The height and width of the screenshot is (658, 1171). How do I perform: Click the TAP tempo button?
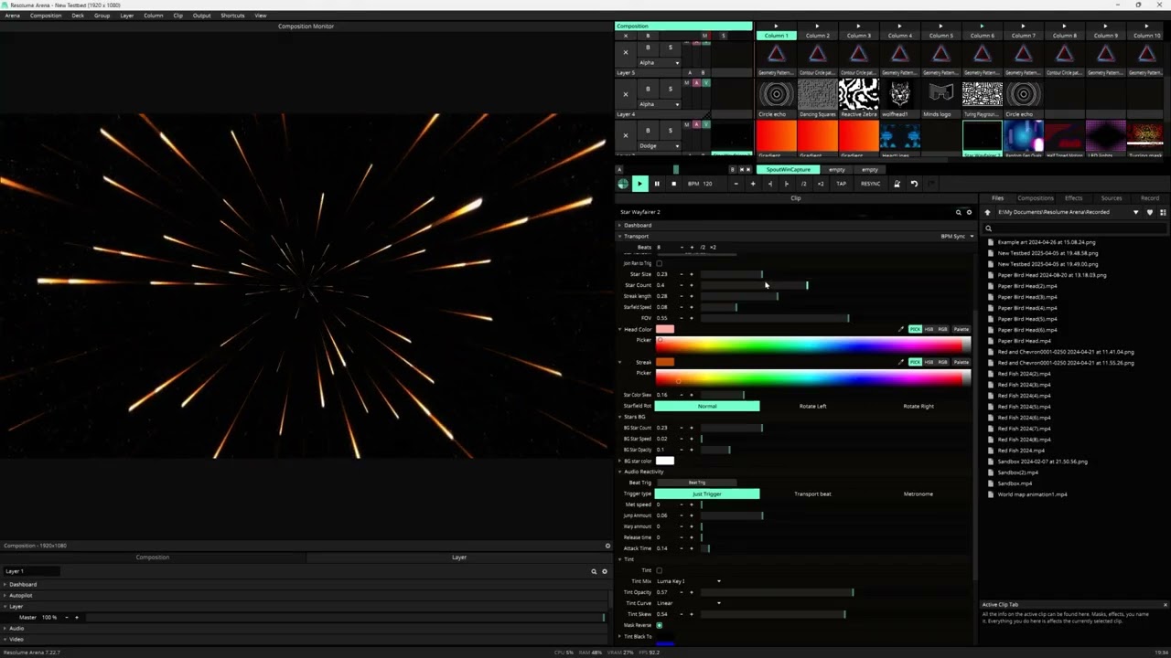click(842, 184)
